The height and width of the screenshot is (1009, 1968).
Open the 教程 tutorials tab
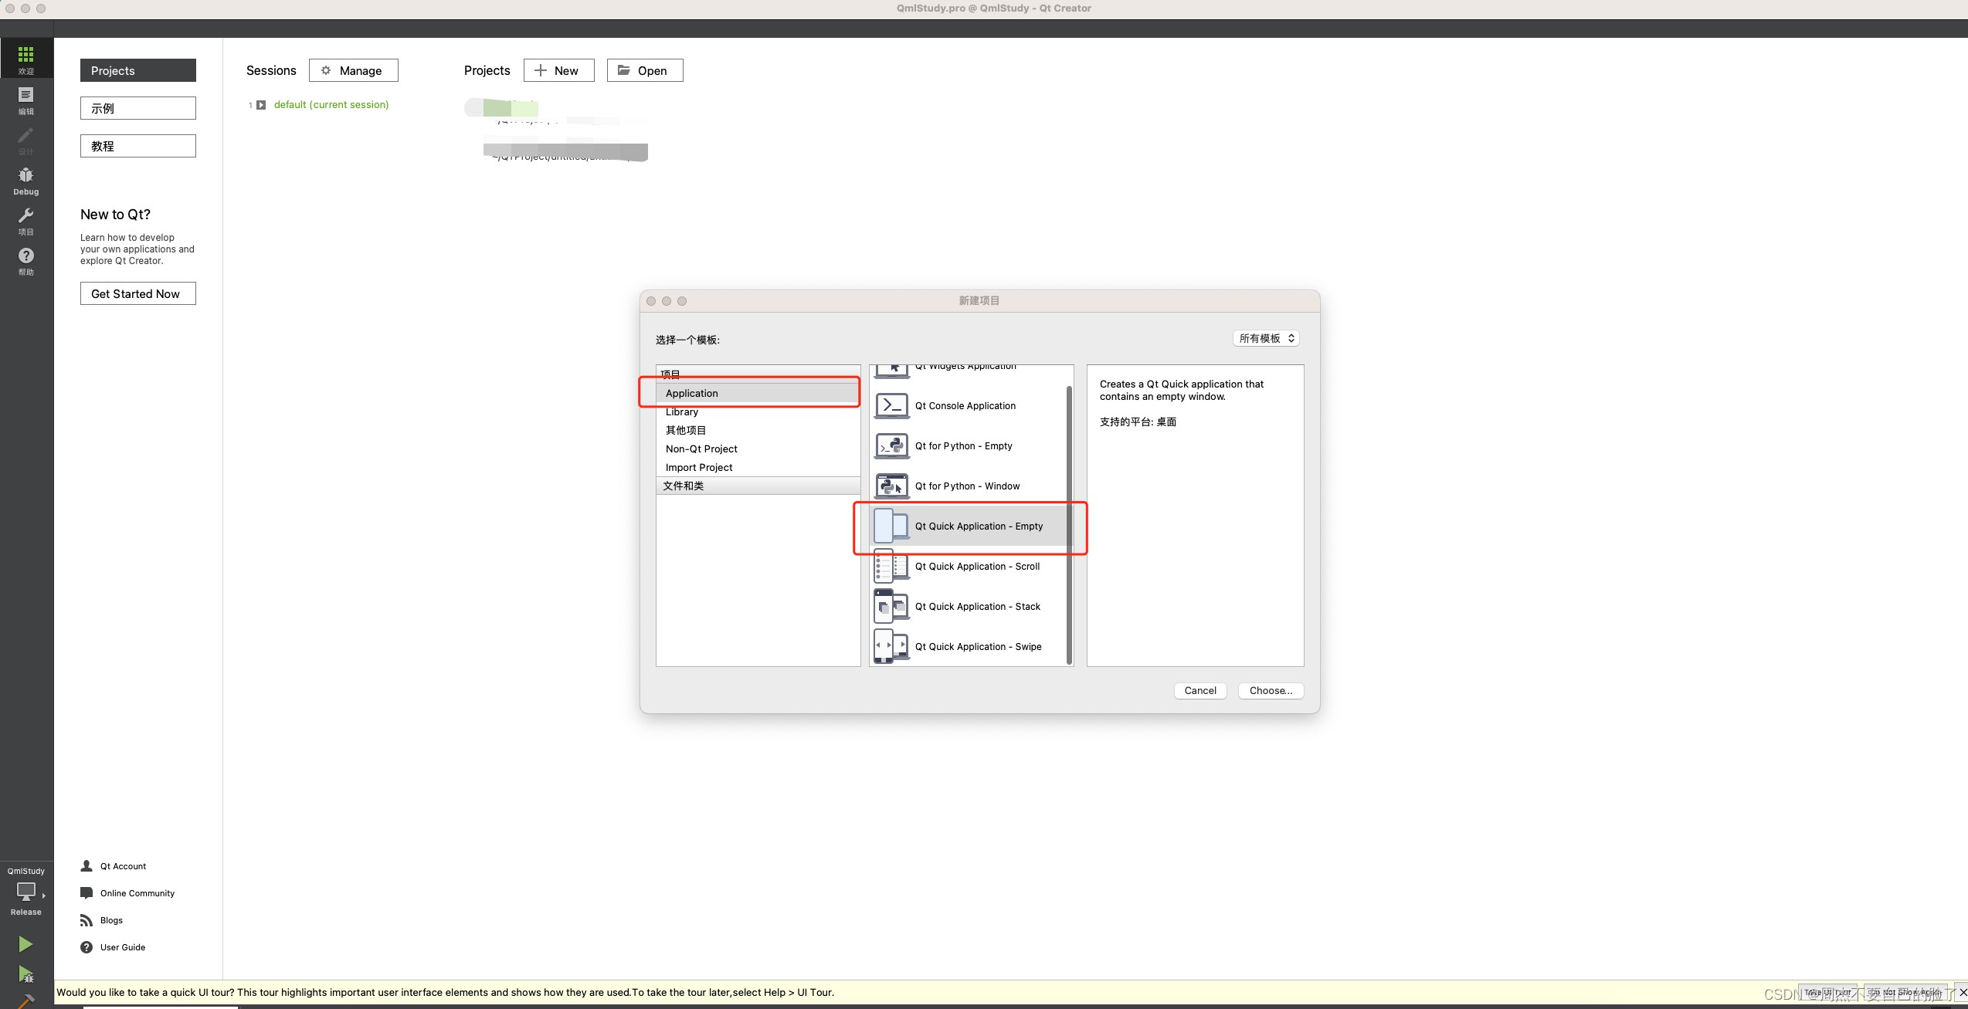coord(137,146)
